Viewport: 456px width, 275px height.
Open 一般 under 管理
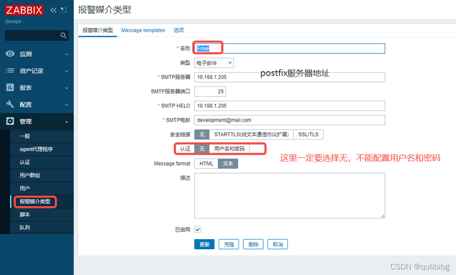click(x=42, y=136)
